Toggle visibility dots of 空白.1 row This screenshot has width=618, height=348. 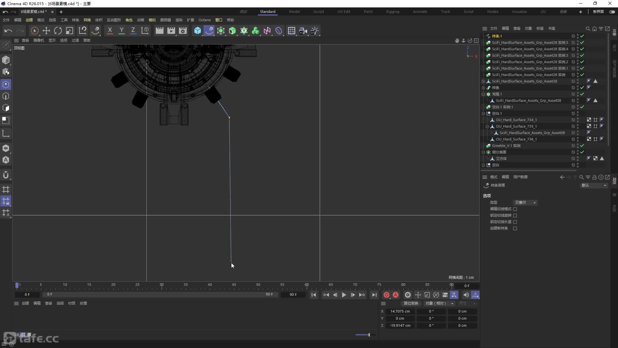pos(578,113)
